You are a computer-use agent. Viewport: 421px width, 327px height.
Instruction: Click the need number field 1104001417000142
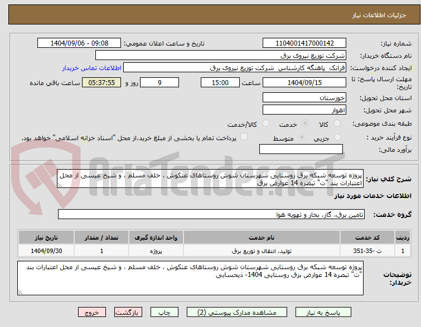click(x=304, y=43)
